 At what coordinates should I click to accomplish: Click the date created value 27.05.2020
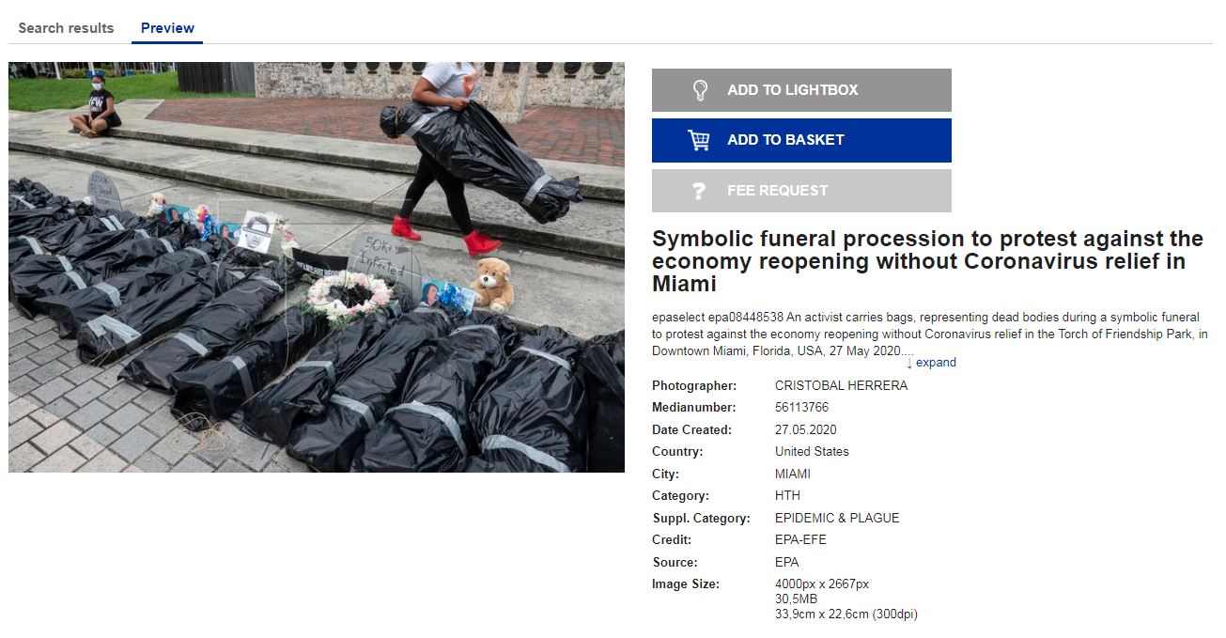[x=805, y=429]
